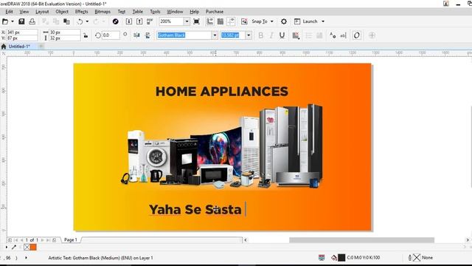
Task: Click the X position field
Action: (x=22, y=32)
